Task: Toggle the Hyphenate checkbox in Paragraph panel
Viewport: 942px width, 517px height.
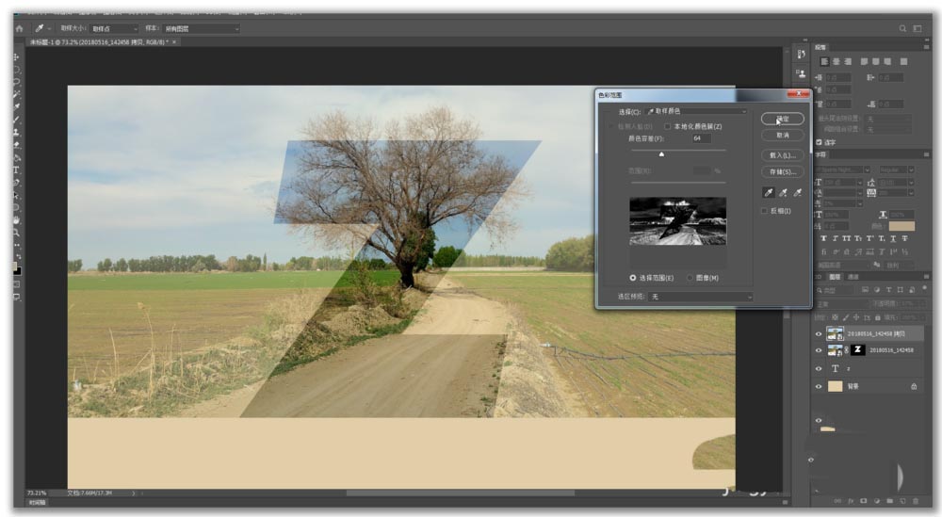Action: [x=819, y=142]
